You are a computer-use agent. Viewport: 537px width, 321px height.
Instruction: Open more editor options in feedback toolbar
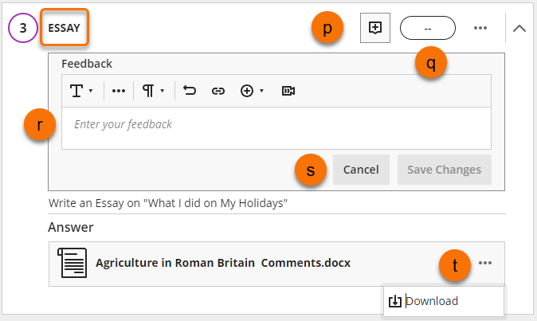pyautogui.click(x=119, y=91)
